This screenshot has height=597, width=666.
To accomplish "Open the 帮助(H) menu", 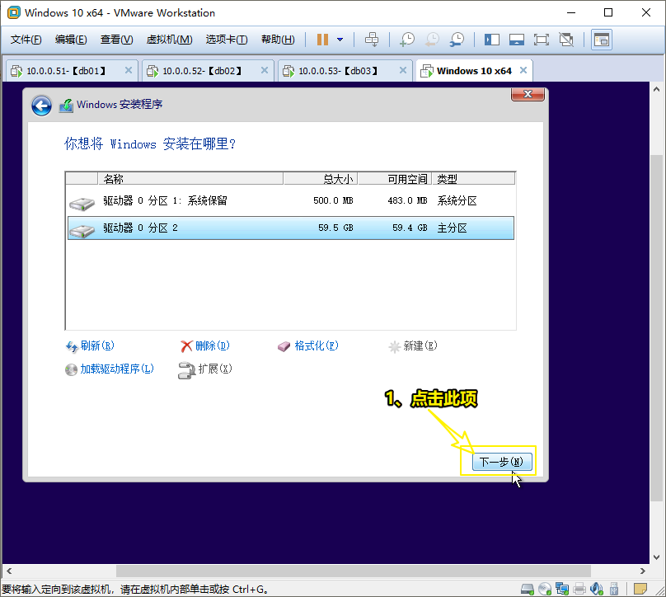I will pyautogui.click(x=278, y=40).
